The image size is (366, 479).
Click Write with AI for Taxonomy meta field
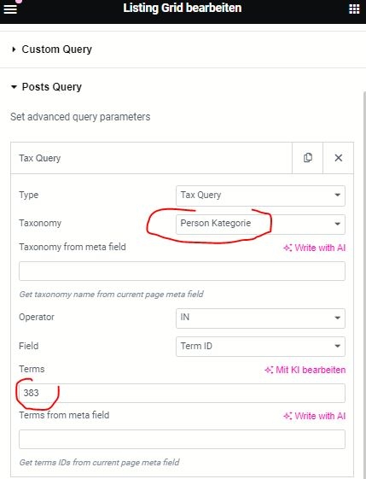315,248
